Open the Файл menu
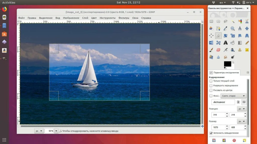The width and height of the screenshot is (257, 144). click(x=22, y=18)
